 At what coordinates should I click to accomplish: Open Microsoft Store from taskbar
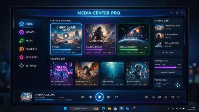(115, 109)
